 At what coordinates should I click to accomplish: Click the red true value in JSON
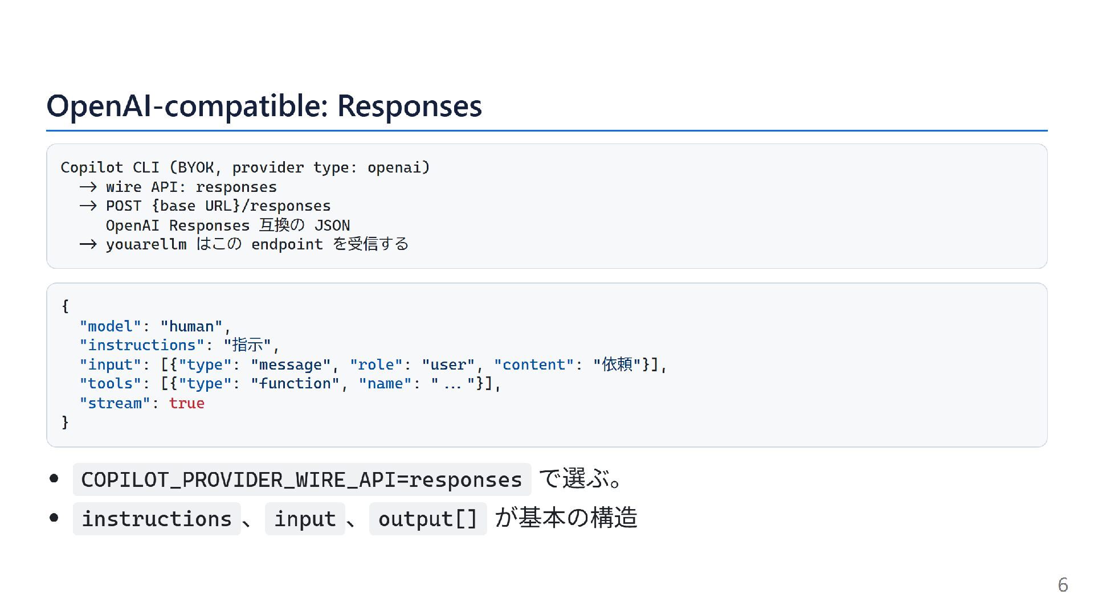pos(186,403)
